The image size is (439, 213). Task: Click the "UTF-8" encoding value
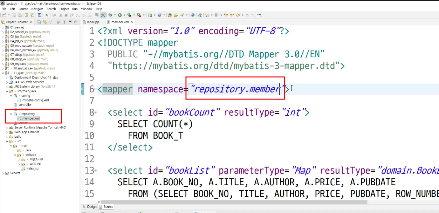coord(263,31)
